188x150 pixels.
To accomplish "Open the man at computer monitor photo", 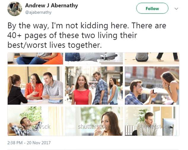I will [x=152, y=121].
